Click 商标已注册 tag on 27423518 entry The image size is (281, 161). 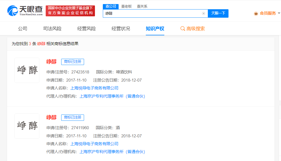coord(73,62)
